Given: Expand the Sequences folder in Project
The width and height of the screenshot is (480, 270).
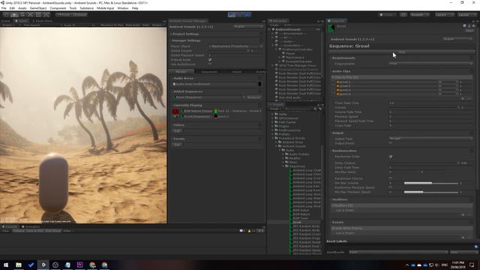Looking at the screenshot, I should [x=283, y=166].
